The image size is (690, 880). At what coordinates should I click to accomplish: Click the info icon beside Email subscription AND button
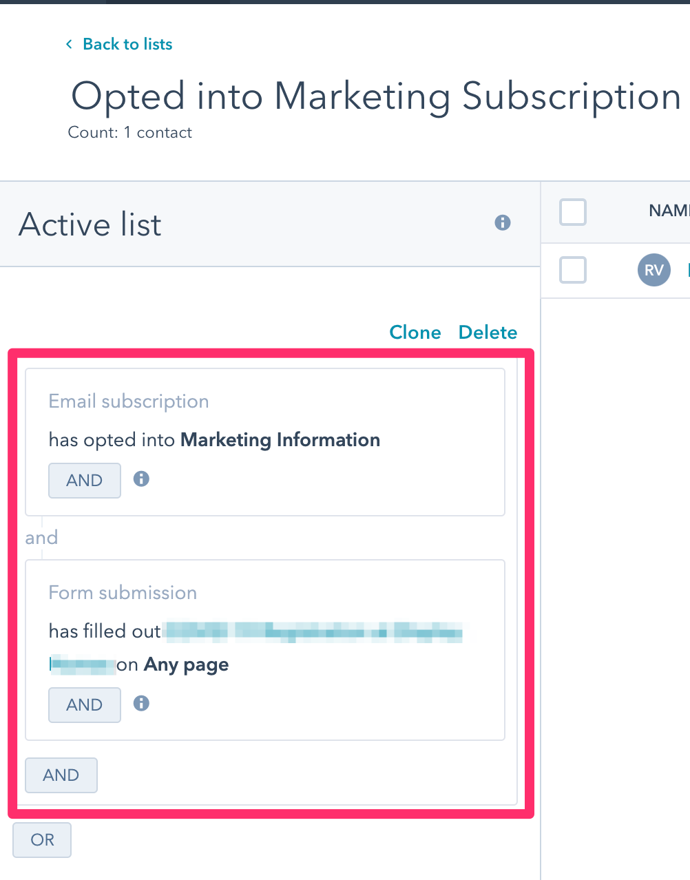tap(141, 479)
